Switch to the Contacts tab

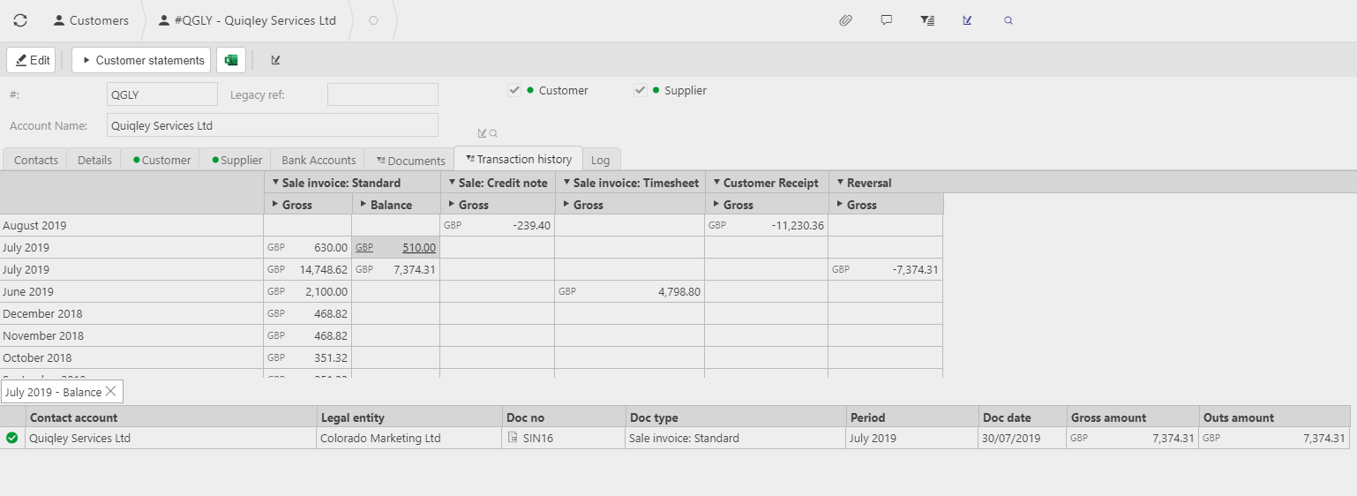(35, 160)
